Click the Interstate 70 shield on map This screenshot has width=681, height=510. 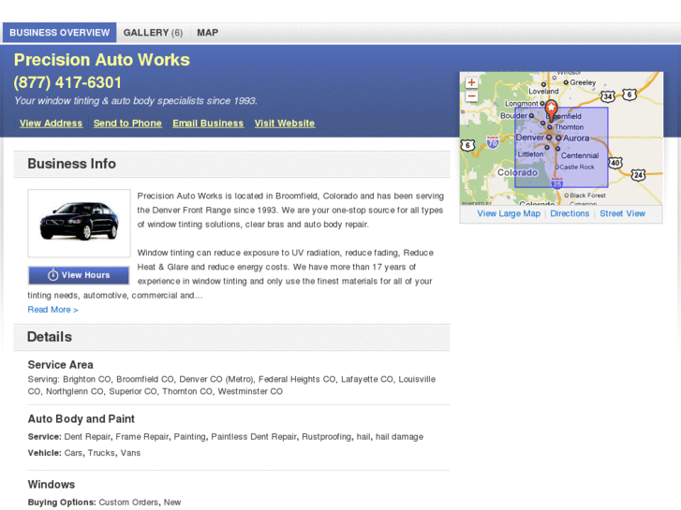pyautogui.click(x=493, y=142)
